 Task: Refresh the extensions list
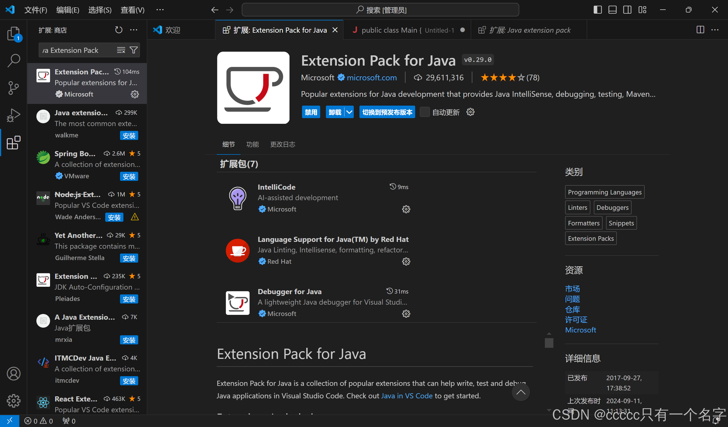click(119, 30)
